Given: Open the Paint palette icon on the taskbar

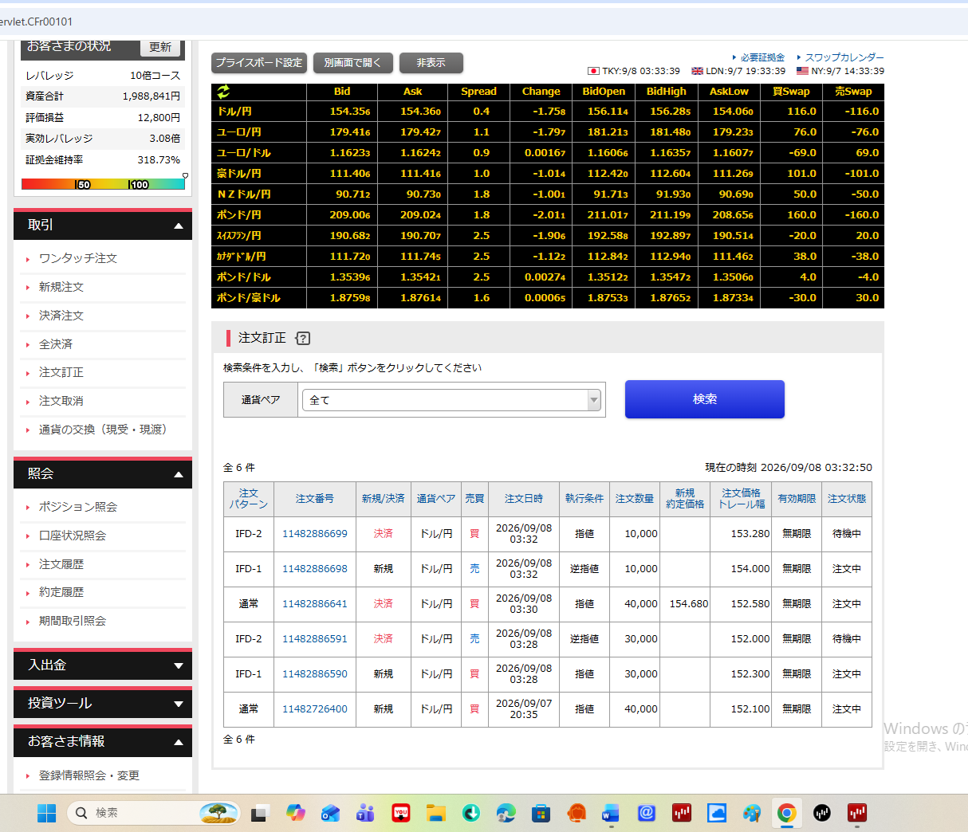Looking at the screenshot, I should [x=751, y=813].
